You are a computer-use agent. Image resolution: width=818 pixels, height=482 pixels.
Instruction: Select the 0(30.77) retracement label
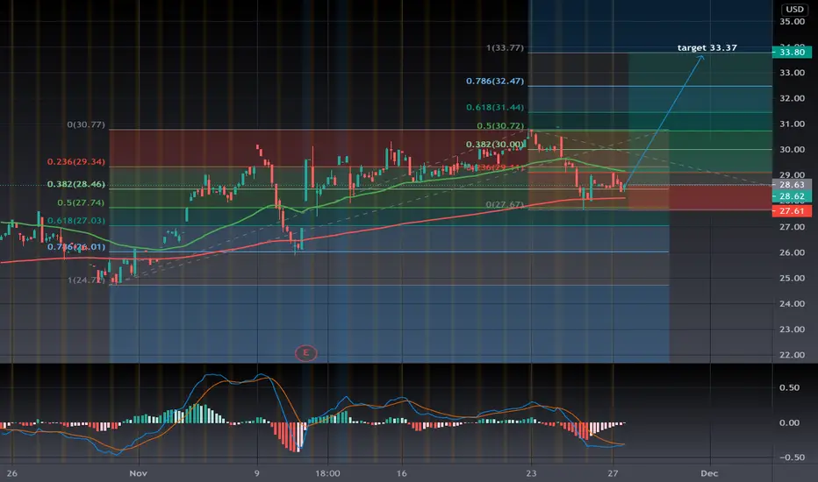[86, 124]
